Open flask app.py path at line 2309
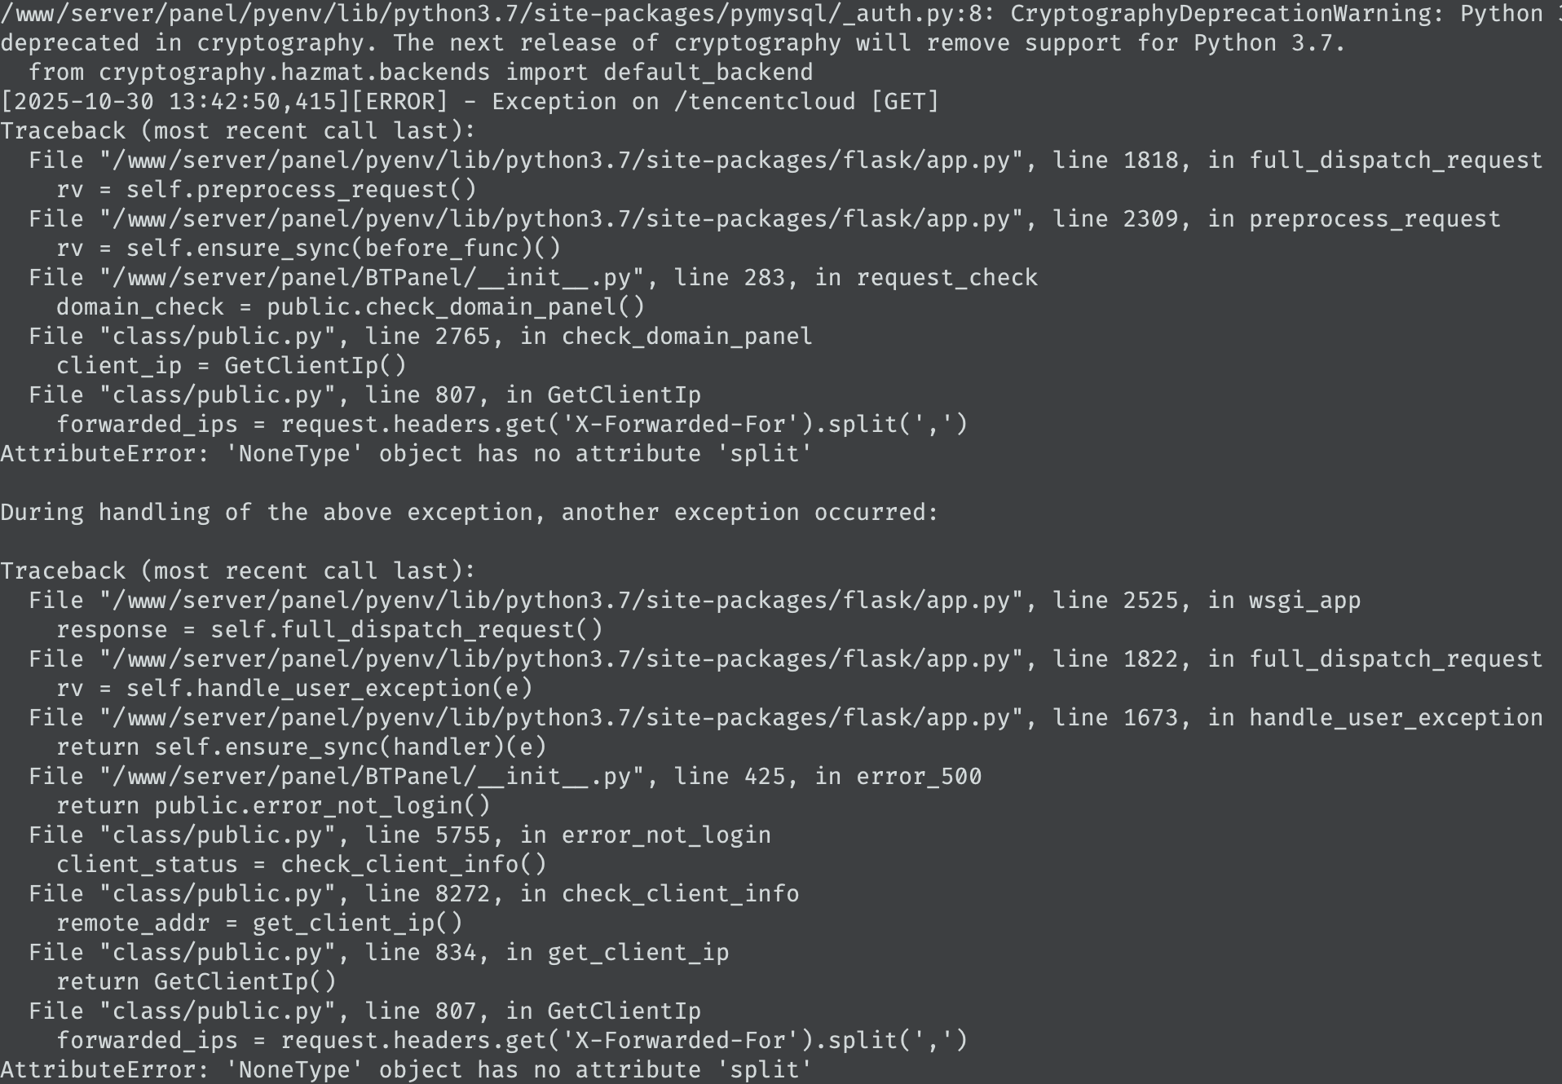The height and width of the screenshot is (1084, 1562). [561, 219]
